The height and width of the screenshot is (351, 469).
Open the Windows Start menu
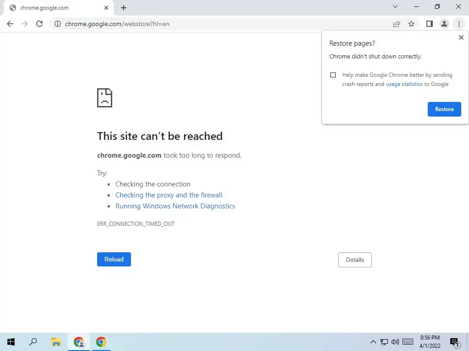(11, 342)
